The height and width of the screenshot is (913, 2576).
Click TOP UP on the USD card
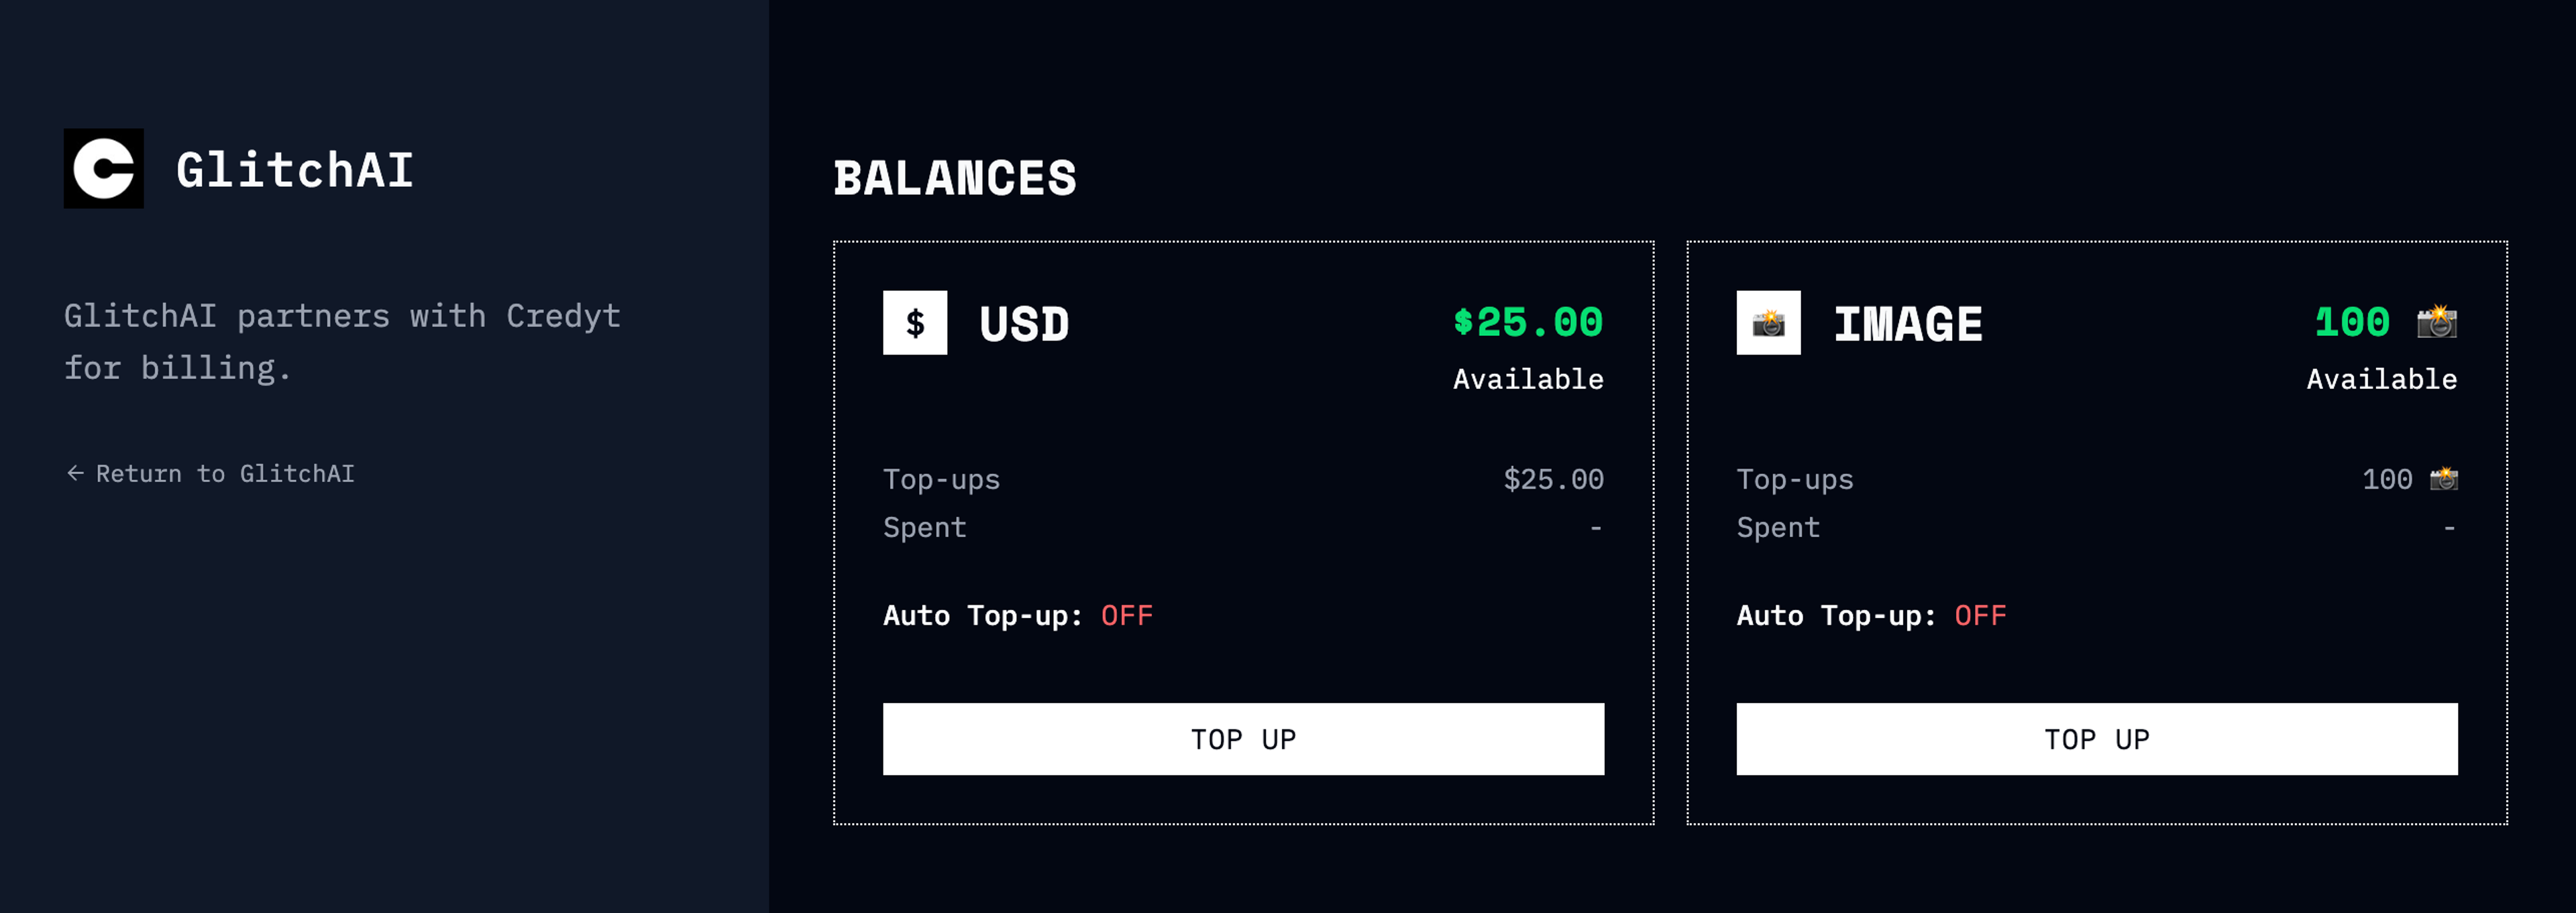pos(1243,738)
